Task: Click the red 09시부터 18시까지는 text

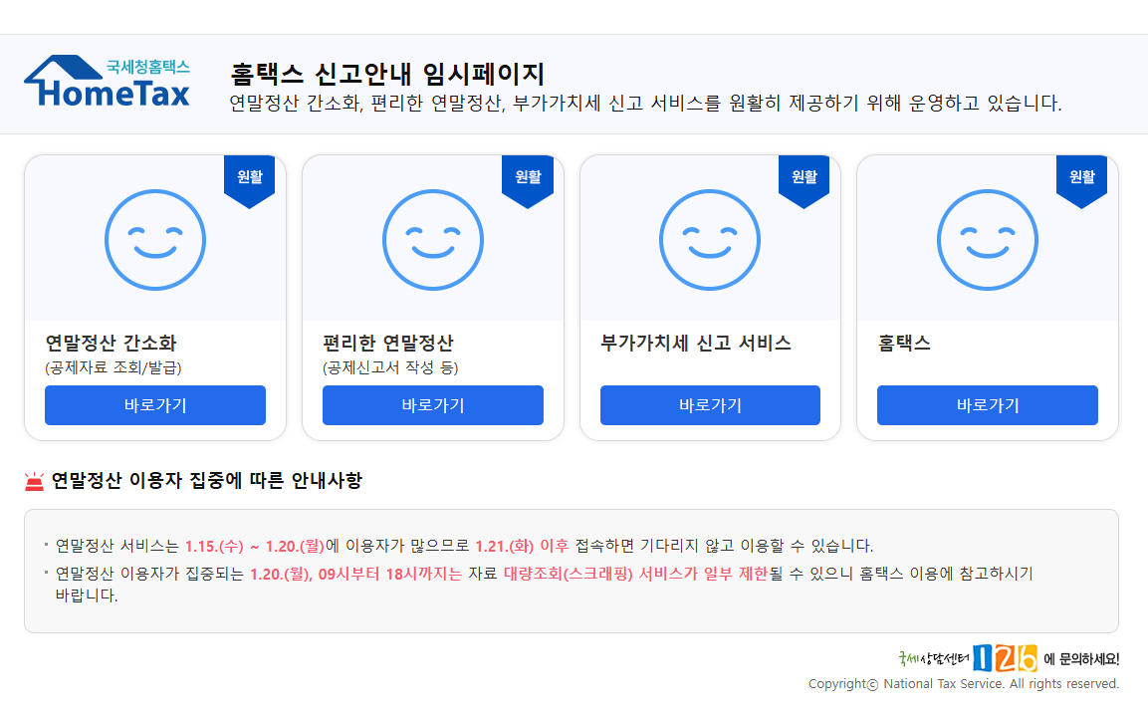Action: pos(389,574)
